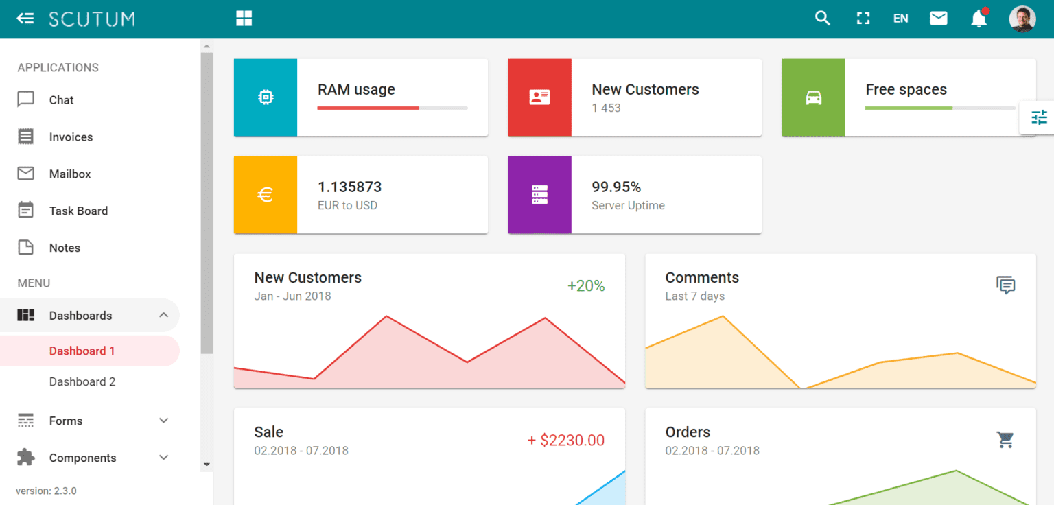The image size is (1054, 505).
Task: Open Invoices from the sidebar
Action: pos(71,137)
